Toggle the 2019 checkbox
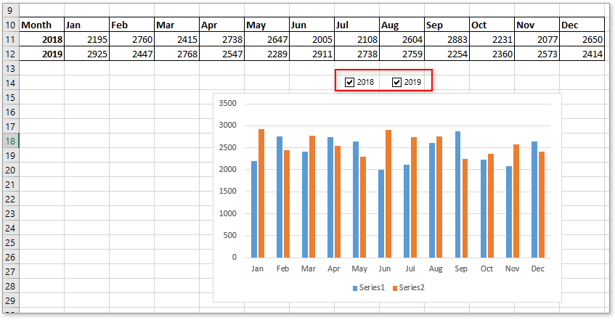The height and width of the screenshot is (320, 615). coord(396,83)
